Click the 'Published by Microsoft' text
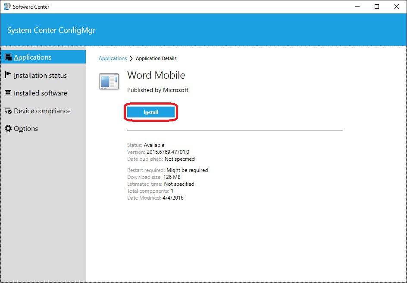Viewport: 407px width, 283px height. point(157,90)
